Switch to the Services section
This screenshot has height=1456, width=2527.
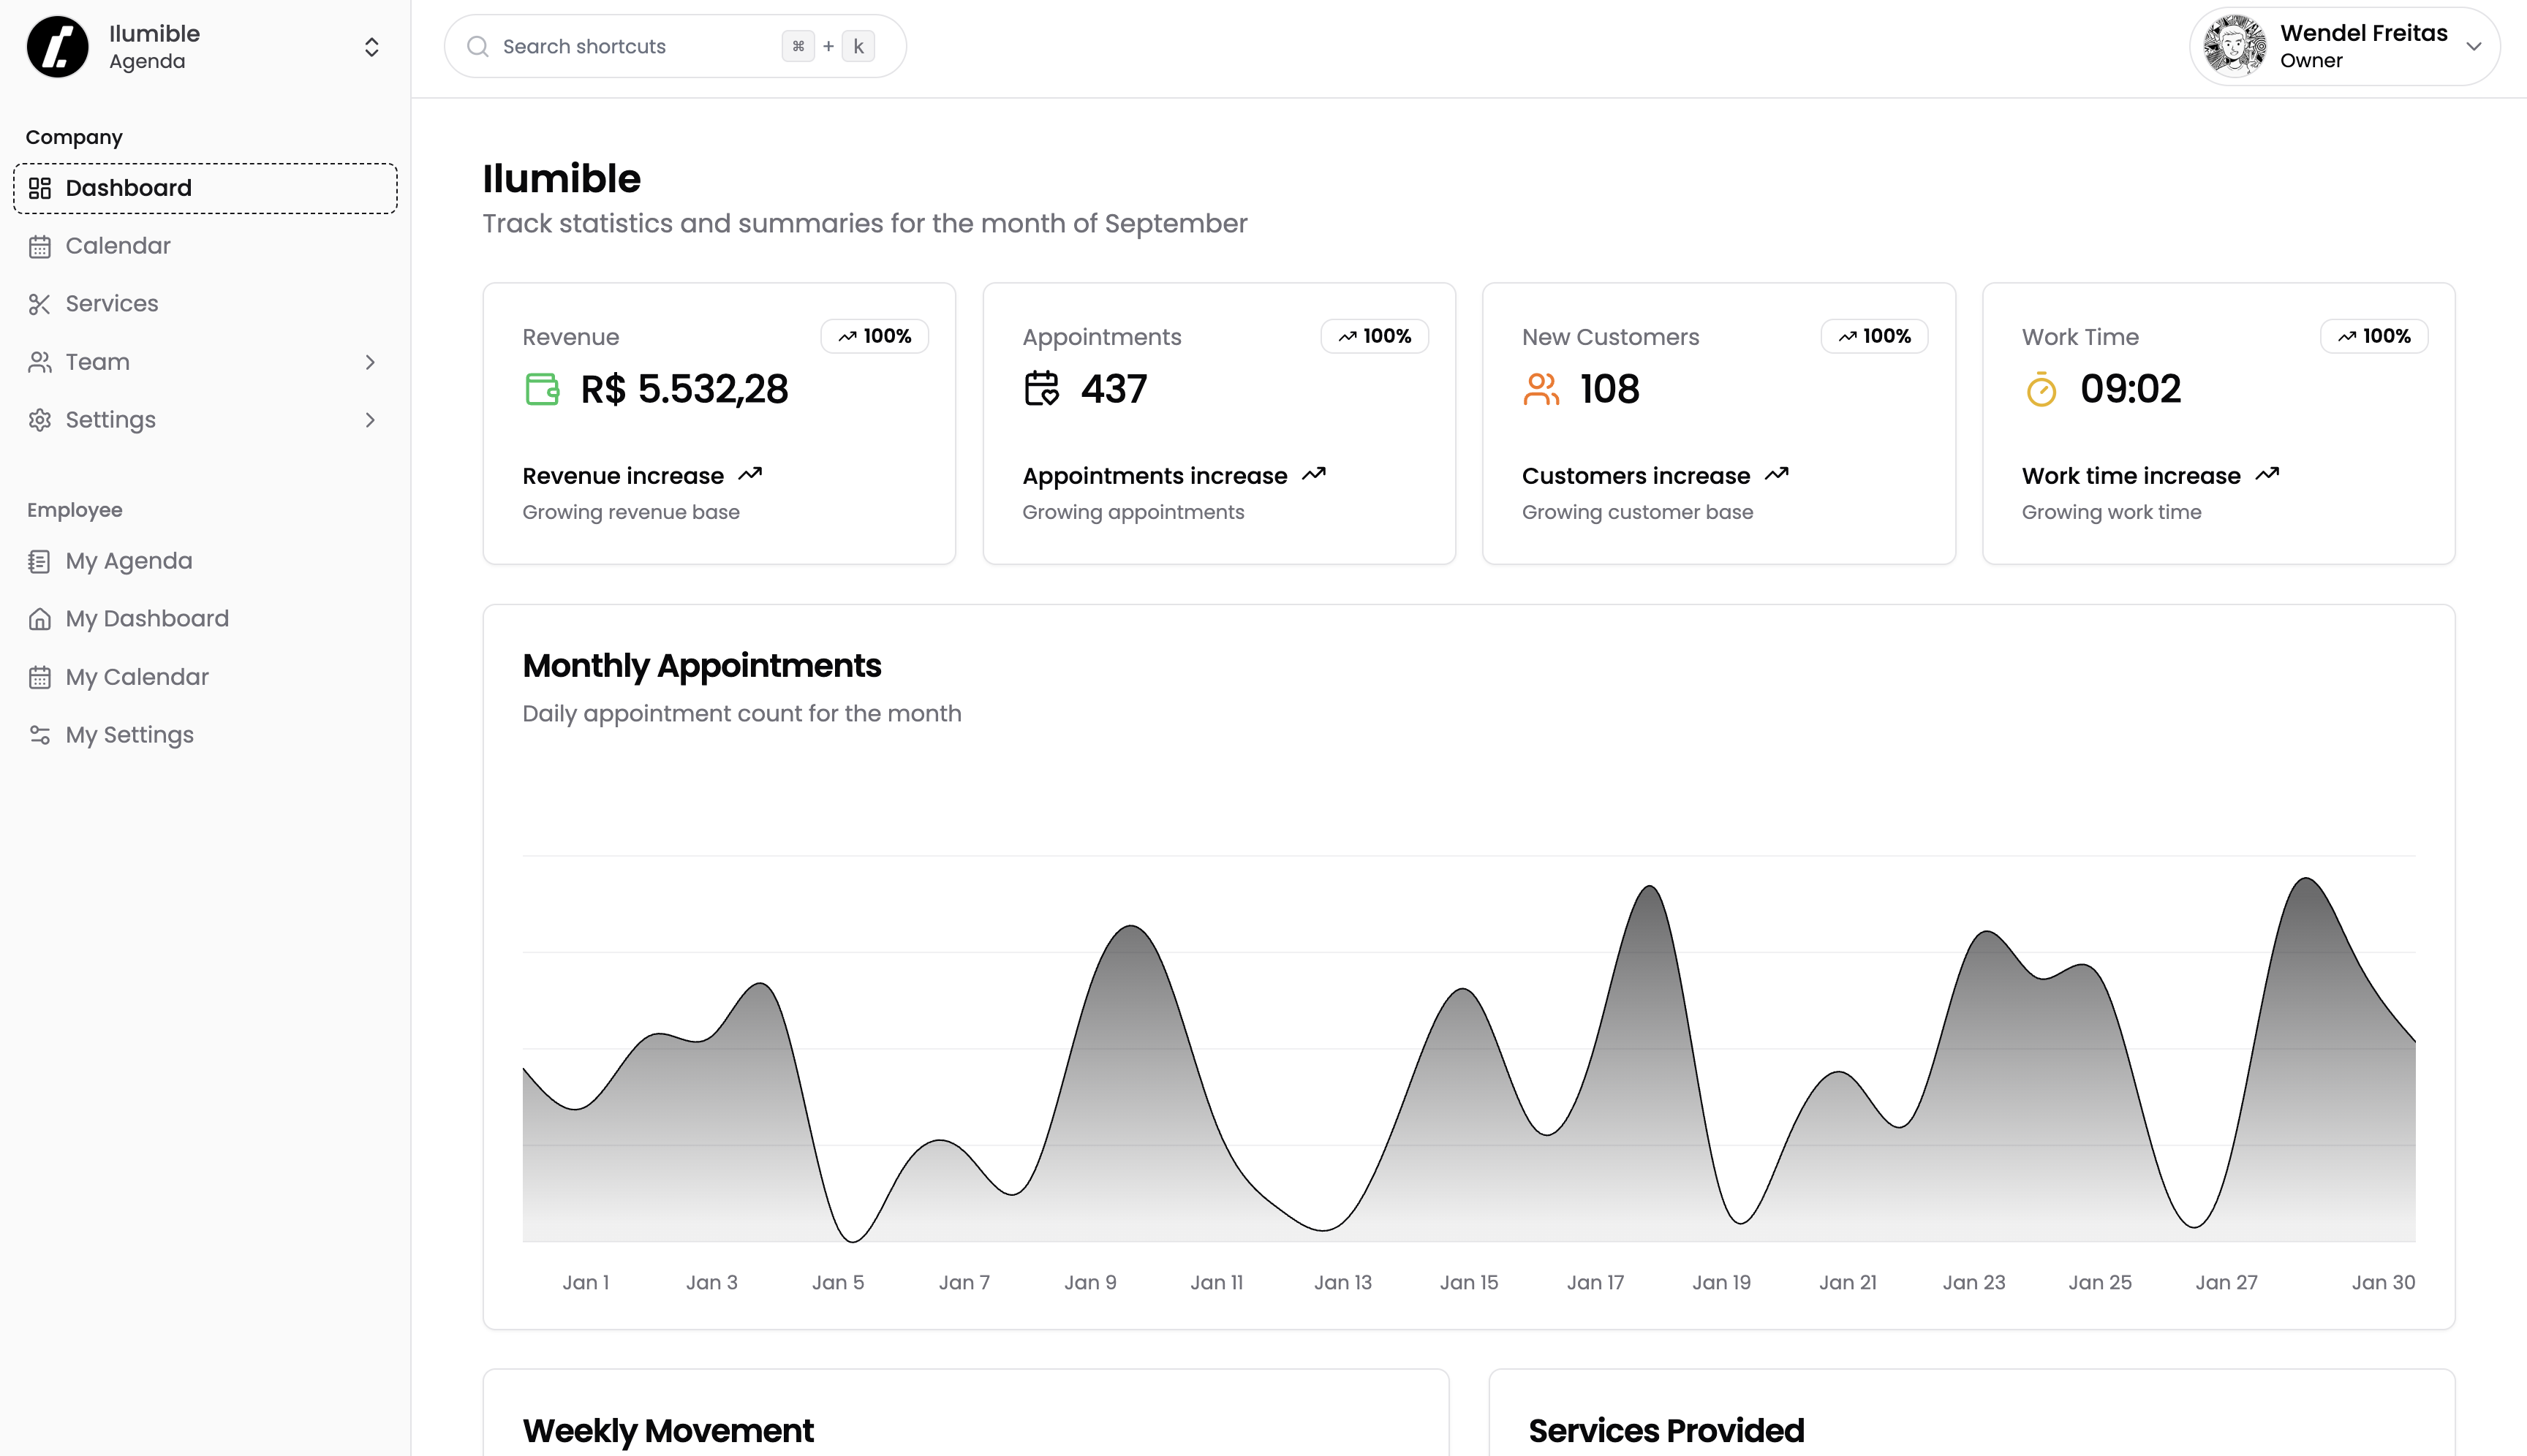111,303
